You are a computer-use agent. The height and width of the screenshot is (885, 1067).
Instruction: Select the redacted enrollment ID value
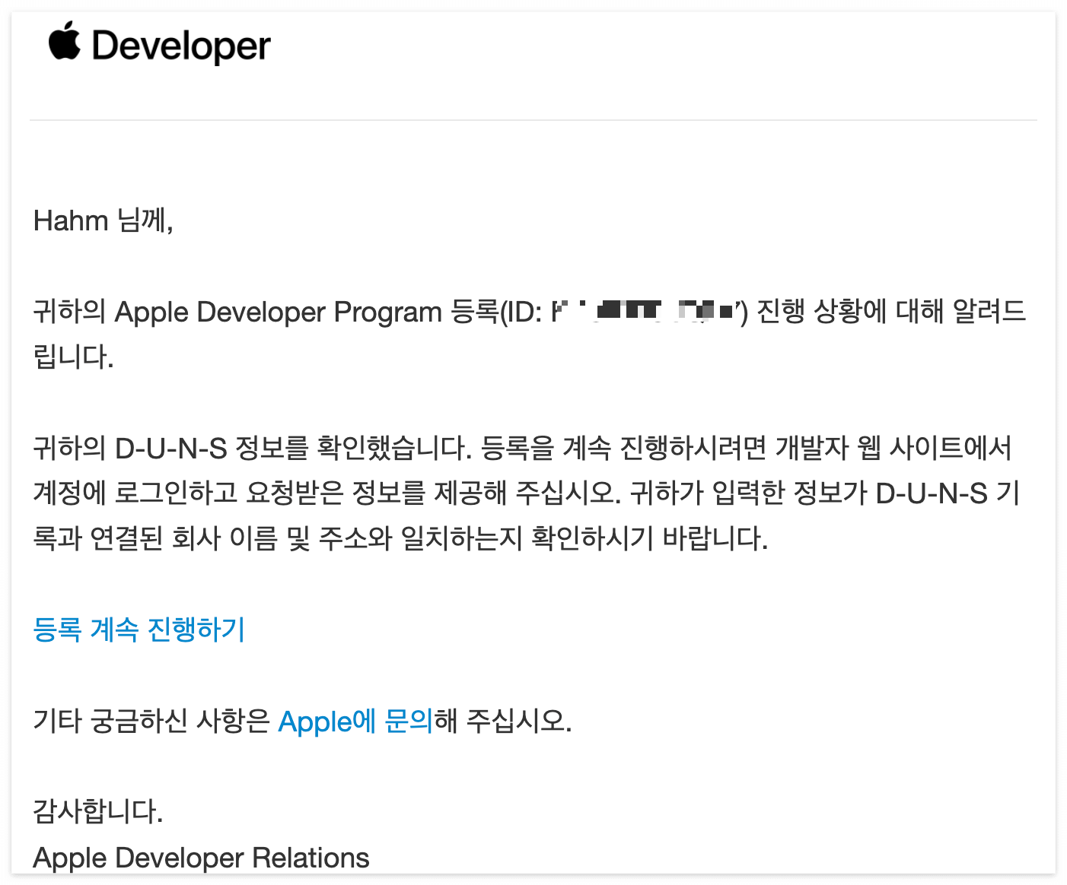coord(644,311)
